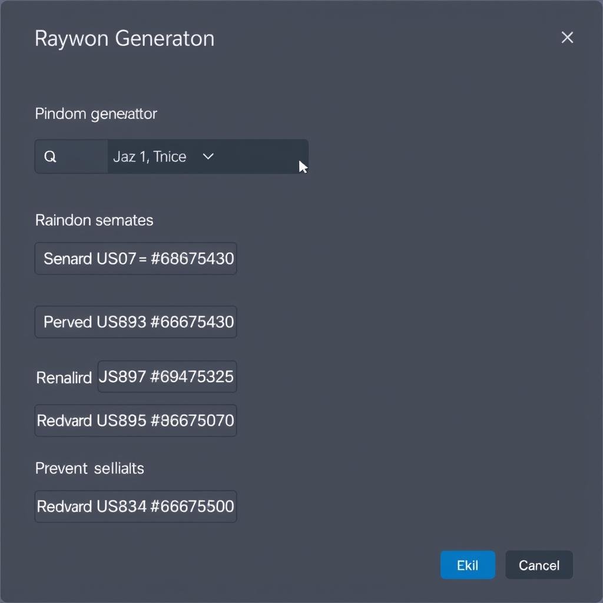Click the Raywon Generaton dialog title
Screen dimensions: 603x603
coord(125,38)
